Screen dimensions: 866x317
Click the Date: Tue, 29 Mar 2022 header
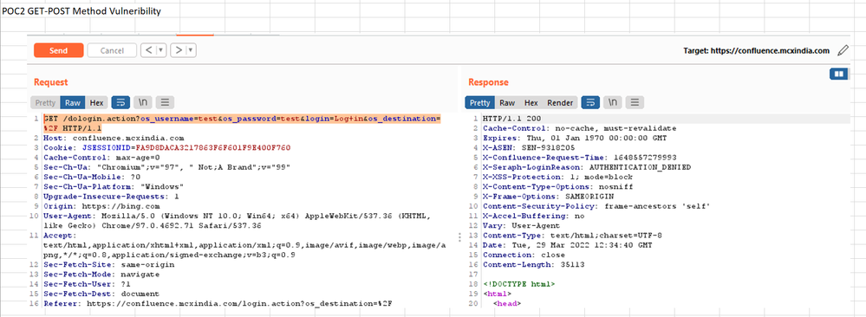[x=567, y=244]
